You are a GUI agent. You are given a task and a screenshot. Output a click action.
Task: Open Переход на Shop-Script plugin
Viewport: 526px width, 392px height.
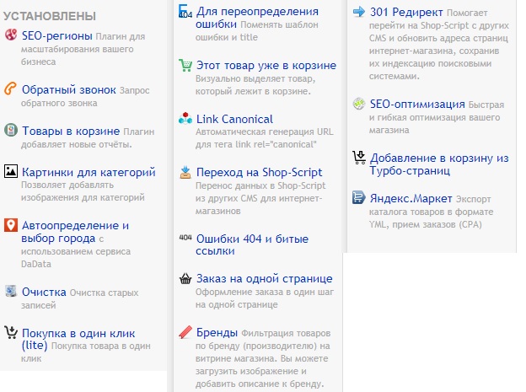[x=259, y=172]
